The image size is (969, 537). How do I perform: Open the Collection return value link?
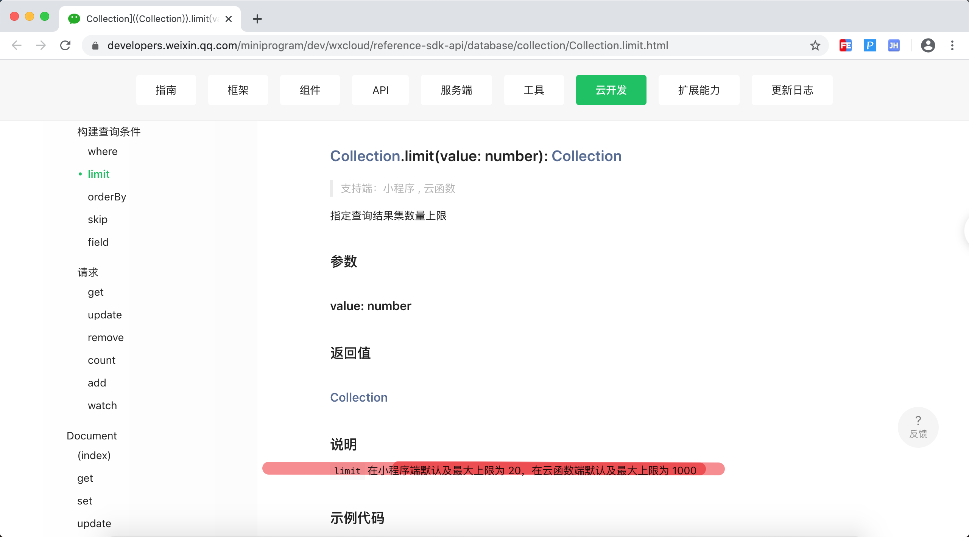pyautogui.click(x=358, y=397)
